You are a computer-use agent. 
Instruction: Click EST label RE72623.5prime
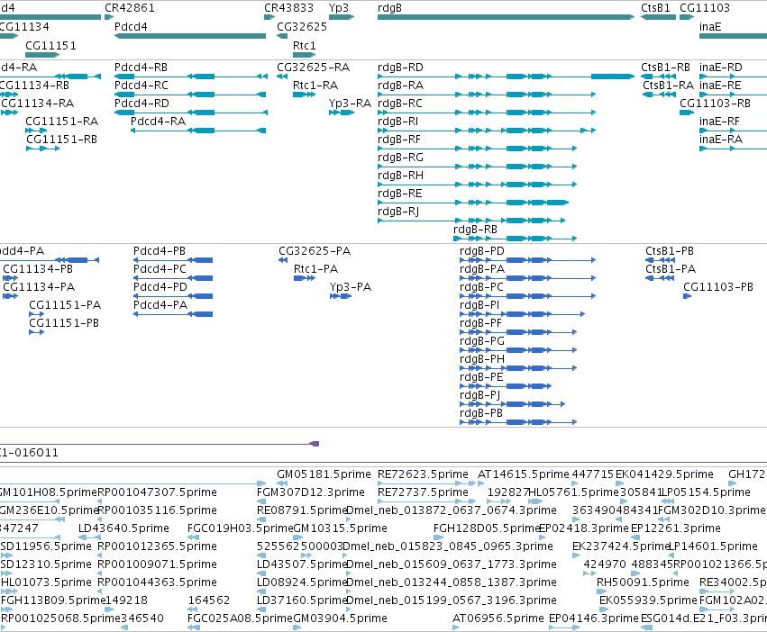pos(423,474)
